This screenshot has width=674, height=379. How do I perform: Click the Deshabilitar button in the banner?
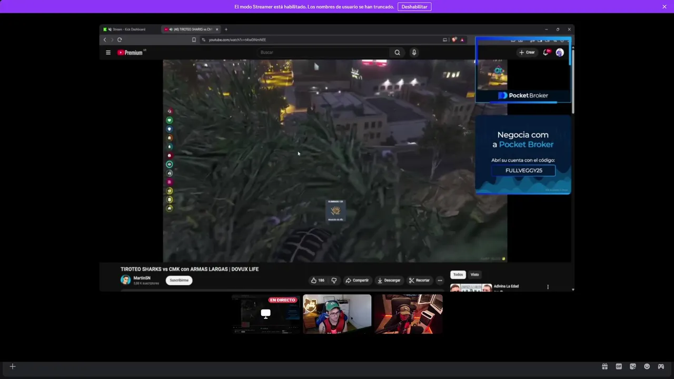pyautogui.click(x=414, y=7)
